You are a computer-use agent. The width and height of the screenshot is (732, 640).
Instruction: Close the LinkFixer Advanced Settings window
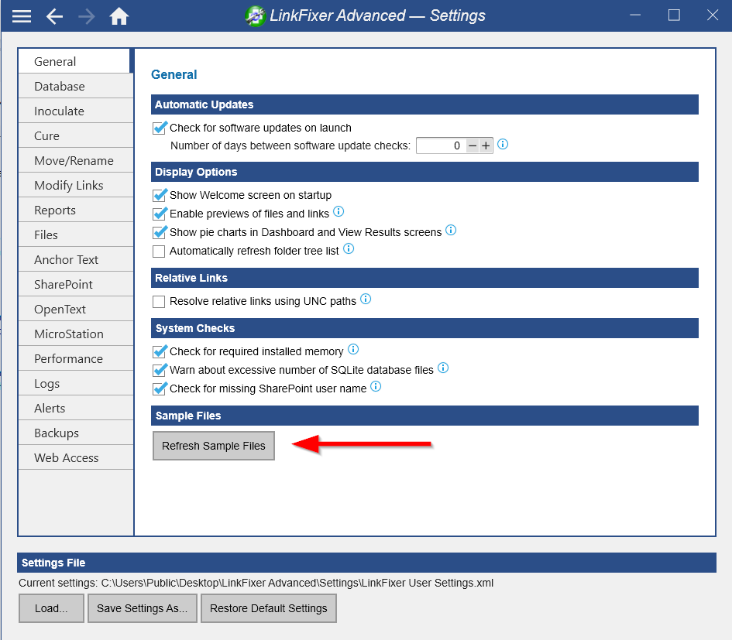713,15
